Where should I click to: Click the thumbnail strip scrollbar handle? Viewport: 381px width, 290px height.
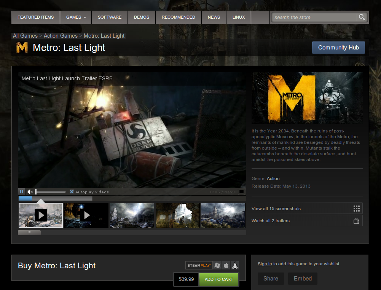coord(29,233)
